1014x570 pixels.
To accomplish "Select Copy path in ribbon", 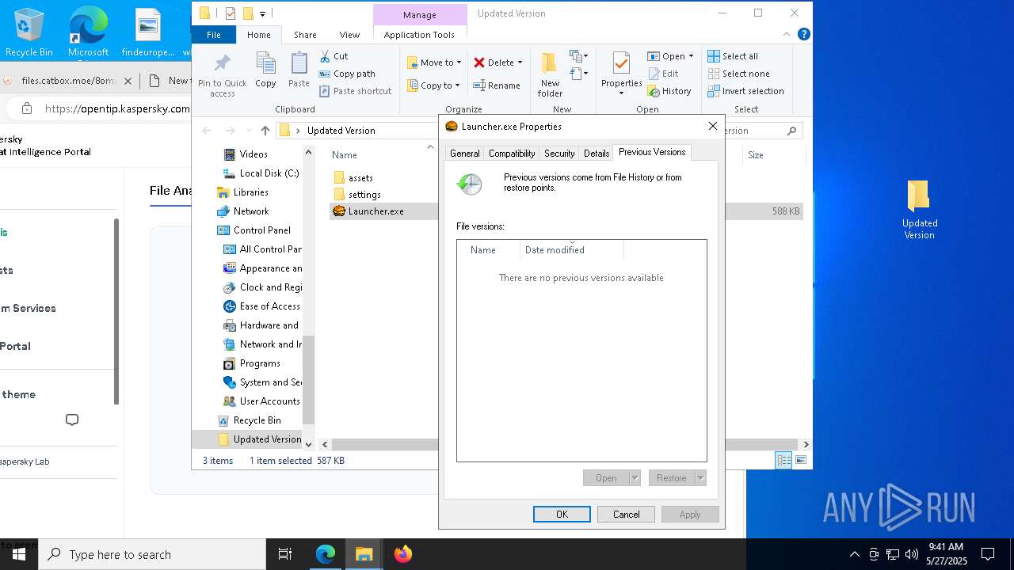I will tap(347, 74).
